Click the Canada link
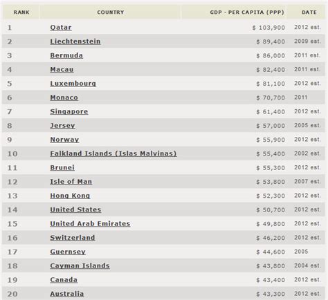This screenshot has height=300, width=328. [64, 280]
